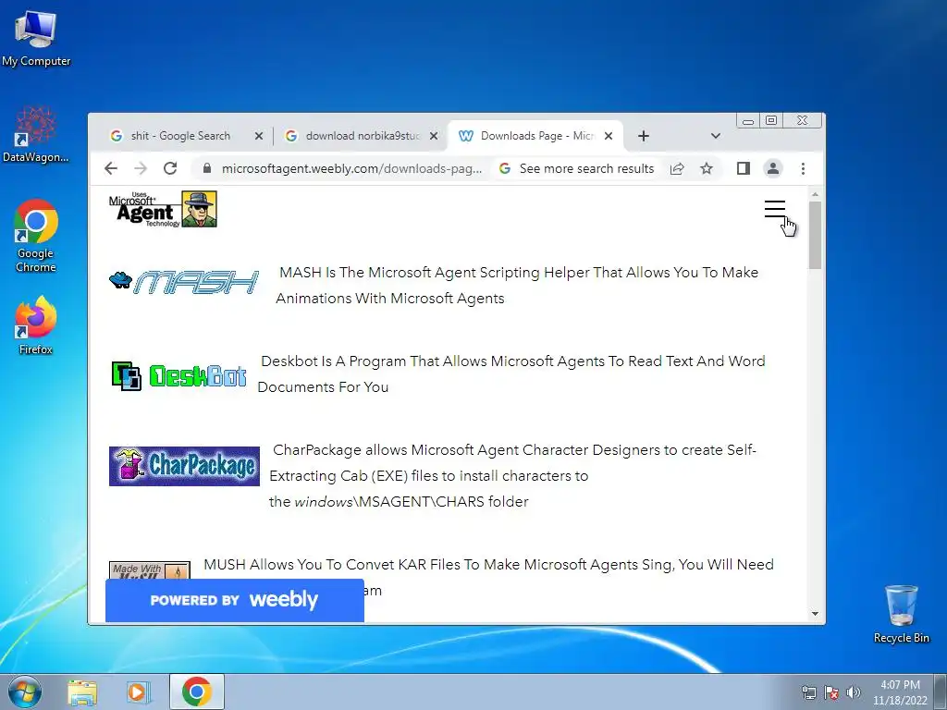Click the Show desktop button
947x710 pixels.
point(941,692)
